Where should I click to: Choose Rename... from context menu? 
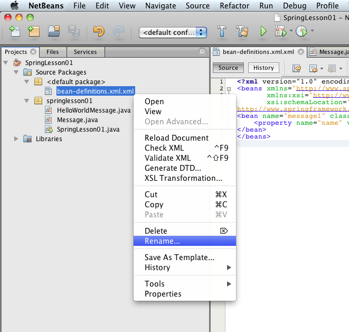click(185, 241)
